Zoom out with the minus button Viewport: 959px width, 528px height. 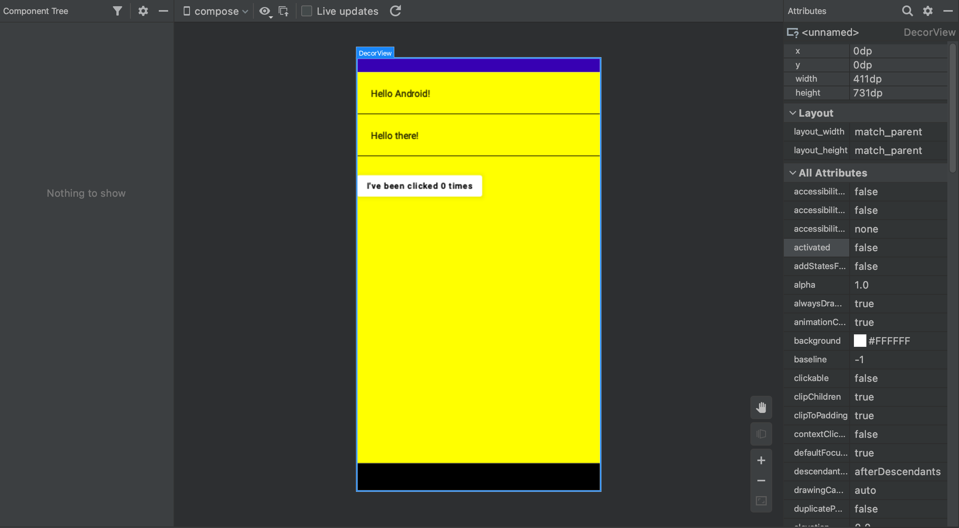tap(761, 481)
